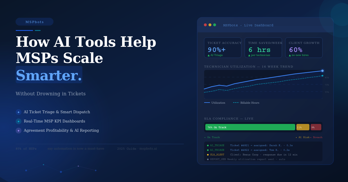Click the yellow dot in dashboard title bar
The width and height of the screenshot is (348, 182).
click(210, 25)
